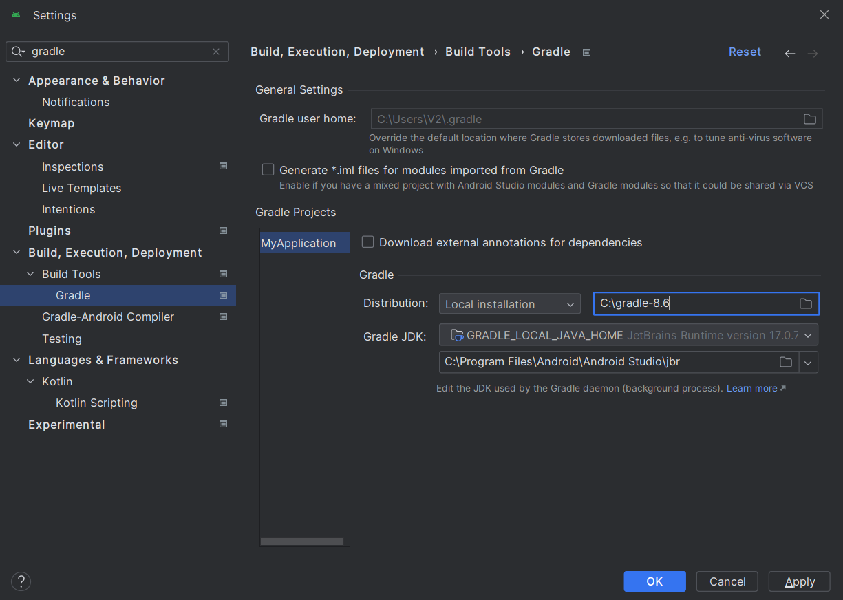Viewport: 843px width, 600px height.
Task: Check Download external annotations for dependencies
Action: (x=368, y=242)
